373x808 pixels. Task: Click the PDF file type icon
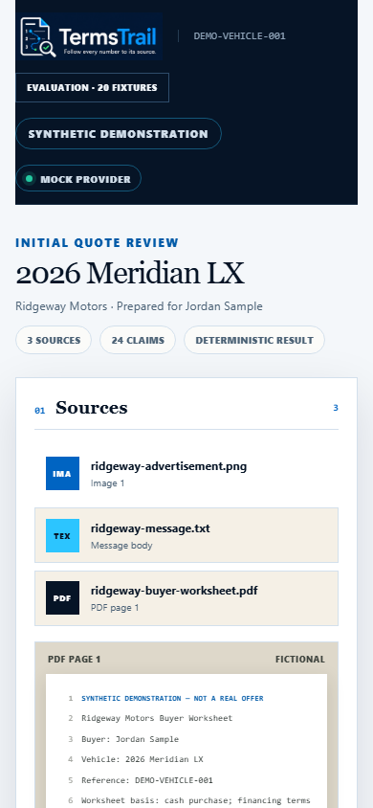click(62, 597)
